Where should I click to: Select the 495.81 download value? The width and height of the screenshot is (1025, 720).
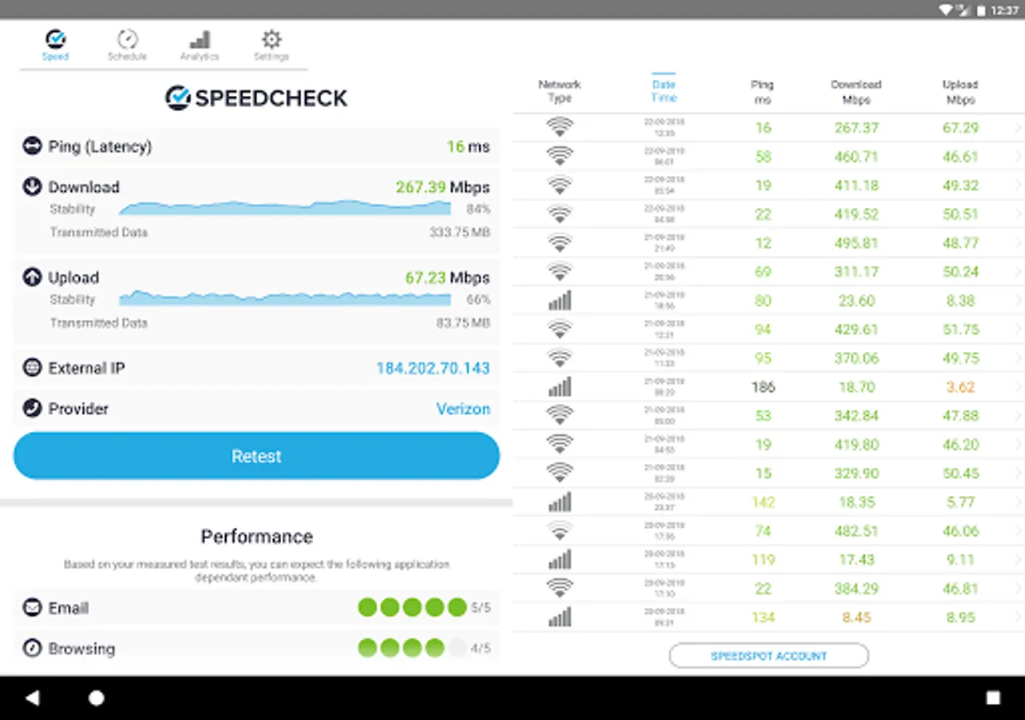(856, 243)
